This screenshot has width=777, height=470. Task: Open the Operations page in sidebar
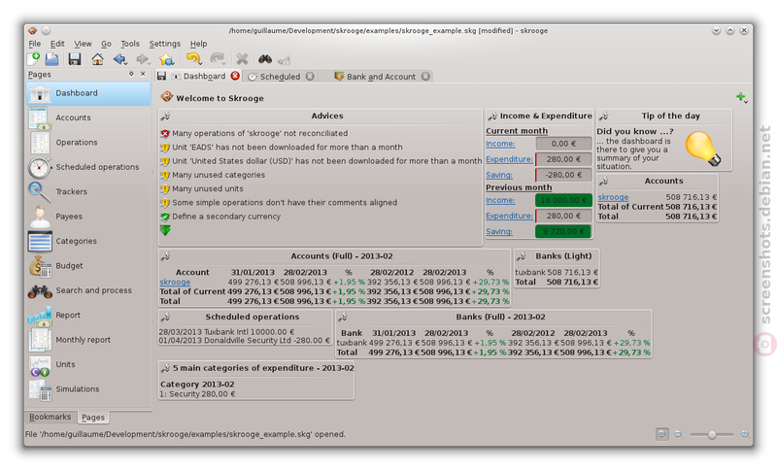pos(88,143)
